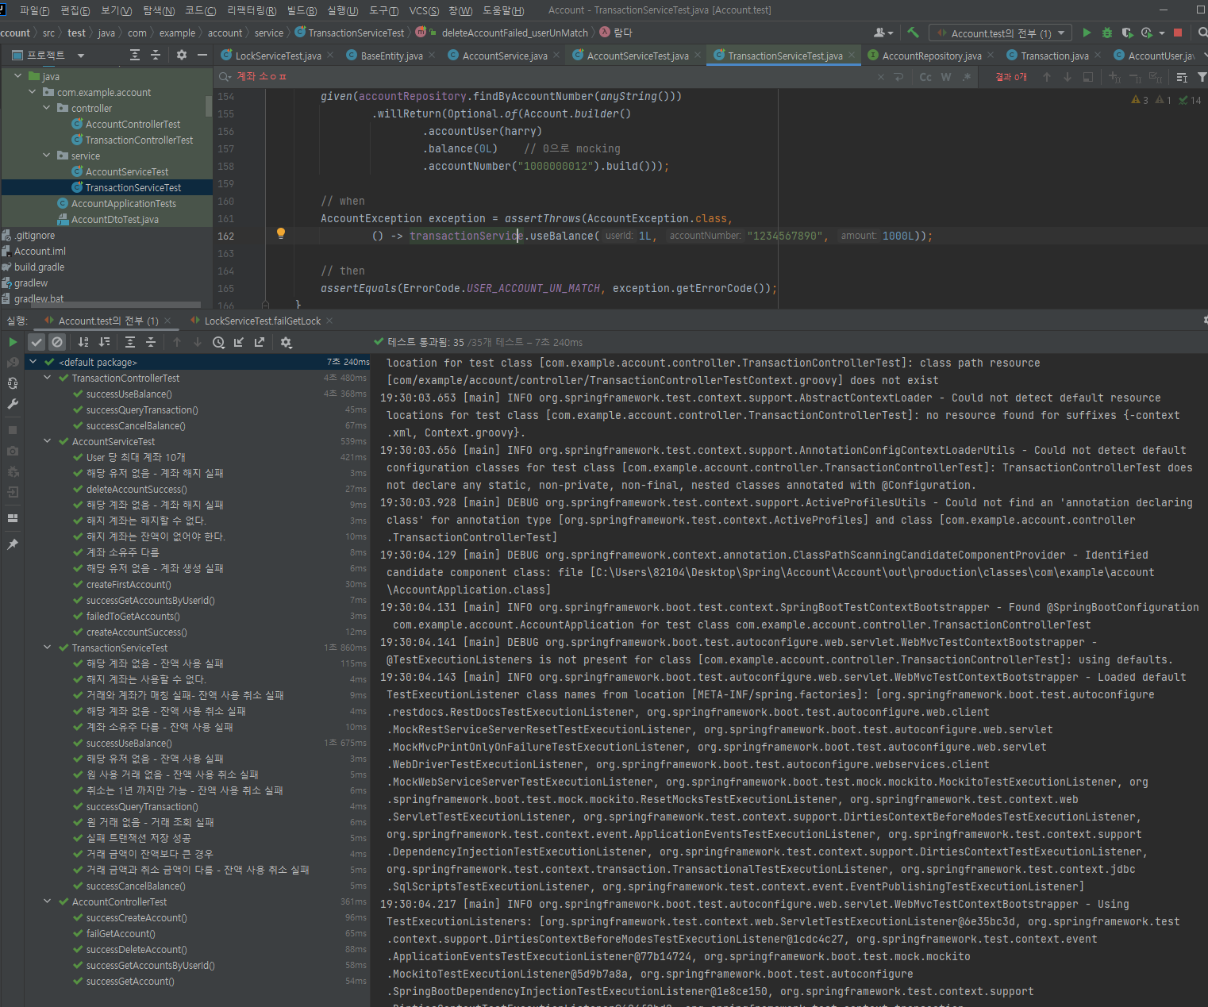
Task: Collapse all in Project tree toolbar
Action: (x=156, y=55)
